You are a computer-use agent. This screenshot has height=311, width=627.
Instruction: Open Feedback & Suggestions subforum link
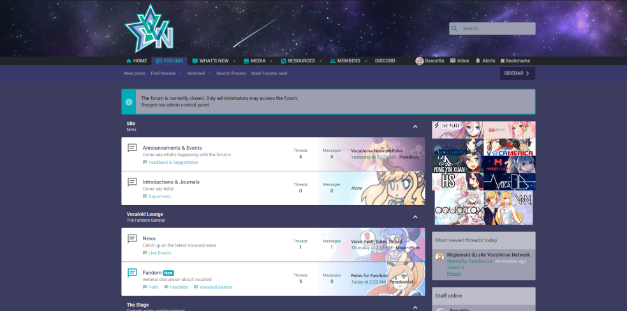(173, 163)
